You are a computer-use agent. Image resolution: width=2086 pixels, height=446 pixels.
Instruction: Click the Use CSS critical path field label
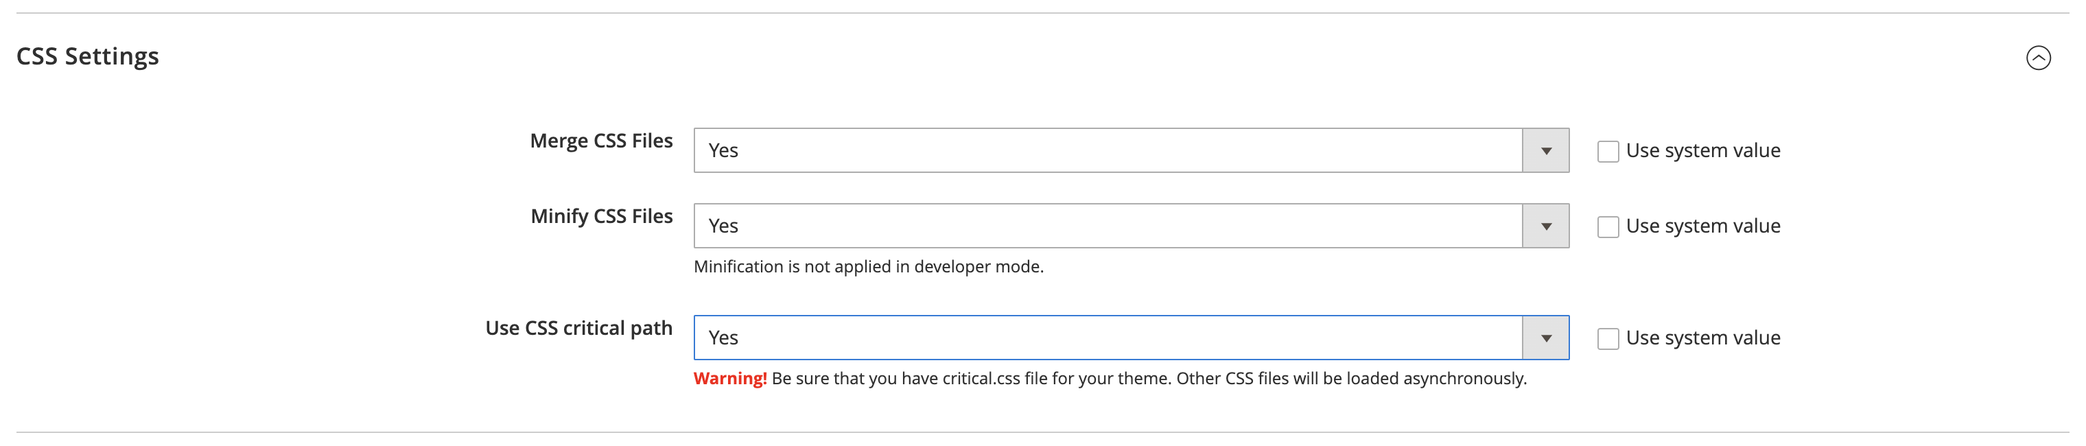coord(578,328)
